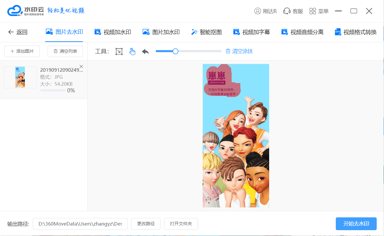Switch to the 图片加水印 tab

pyautogui.click(x=161, y=32)
